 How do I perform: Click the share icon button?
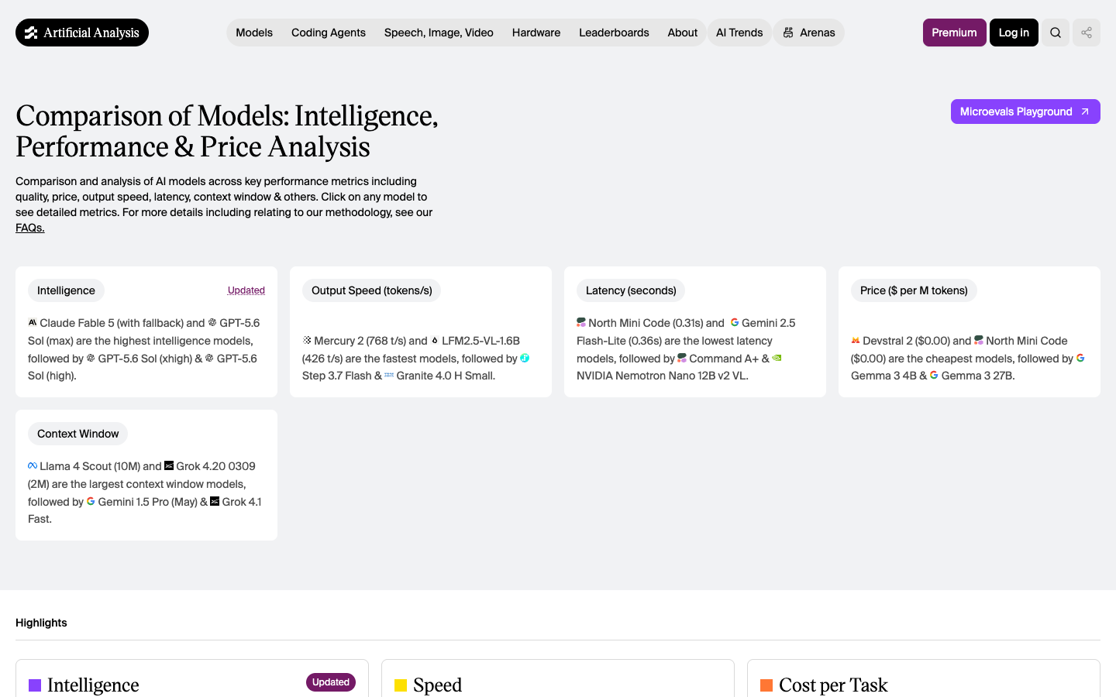click(x=1087, y=33)
